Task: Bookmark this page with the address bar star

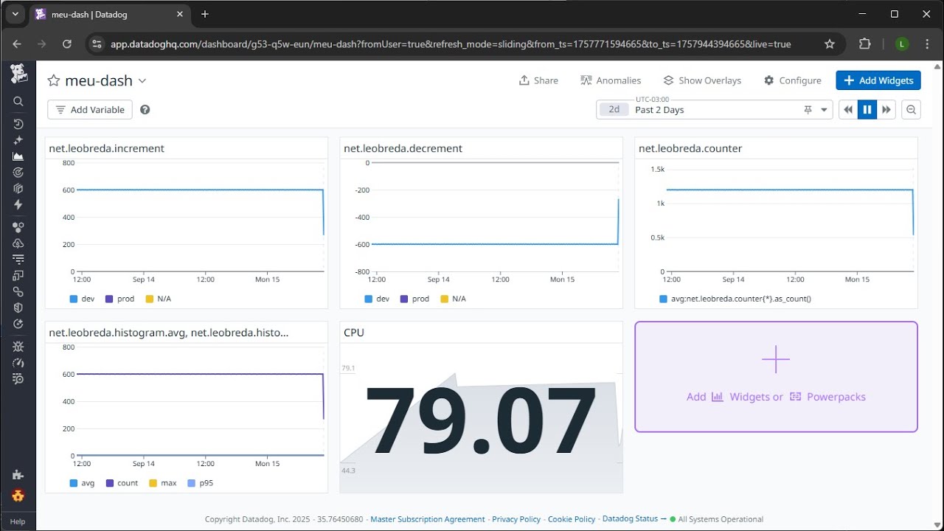Action: pyautogui.click(x=830, y=44)
